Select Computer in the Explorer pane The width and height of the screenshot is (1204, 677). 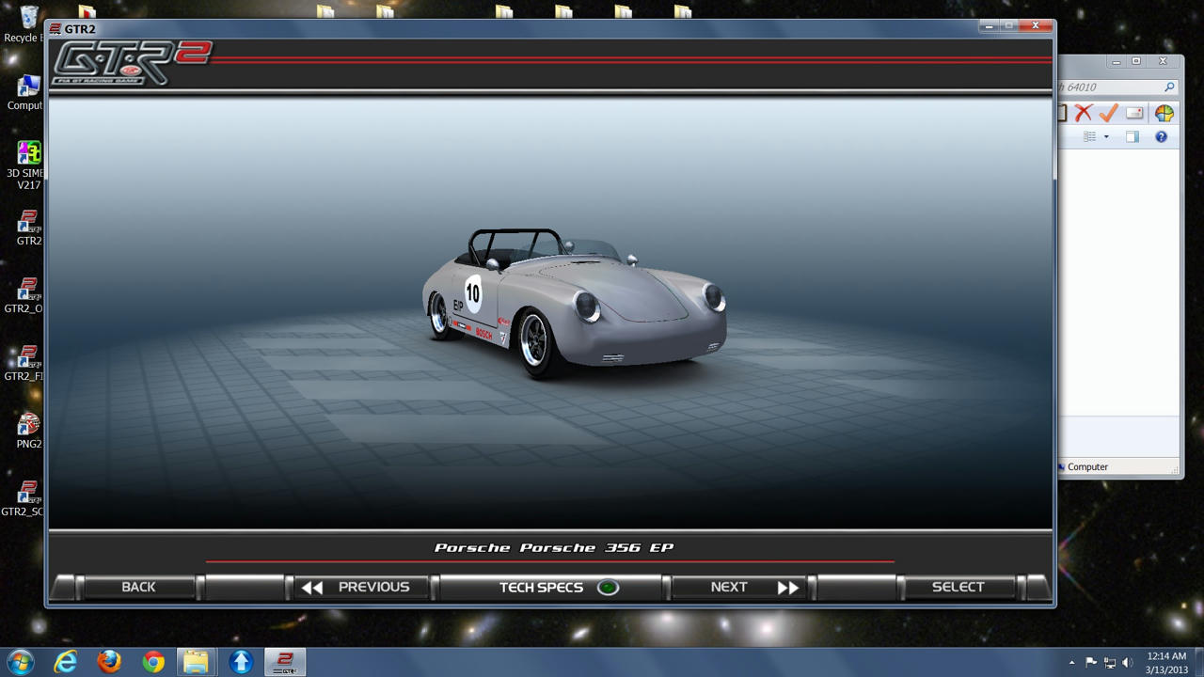[x=1087, y=467]
